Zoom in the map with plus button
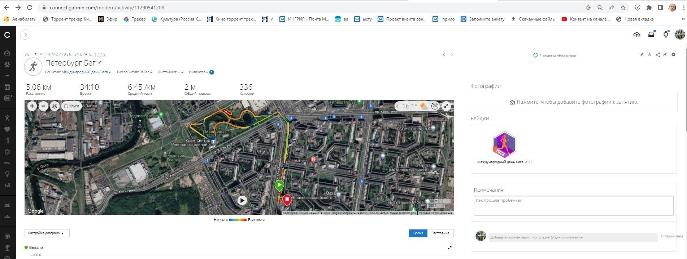This screenshot has width=687, height=259. [32, 106]
